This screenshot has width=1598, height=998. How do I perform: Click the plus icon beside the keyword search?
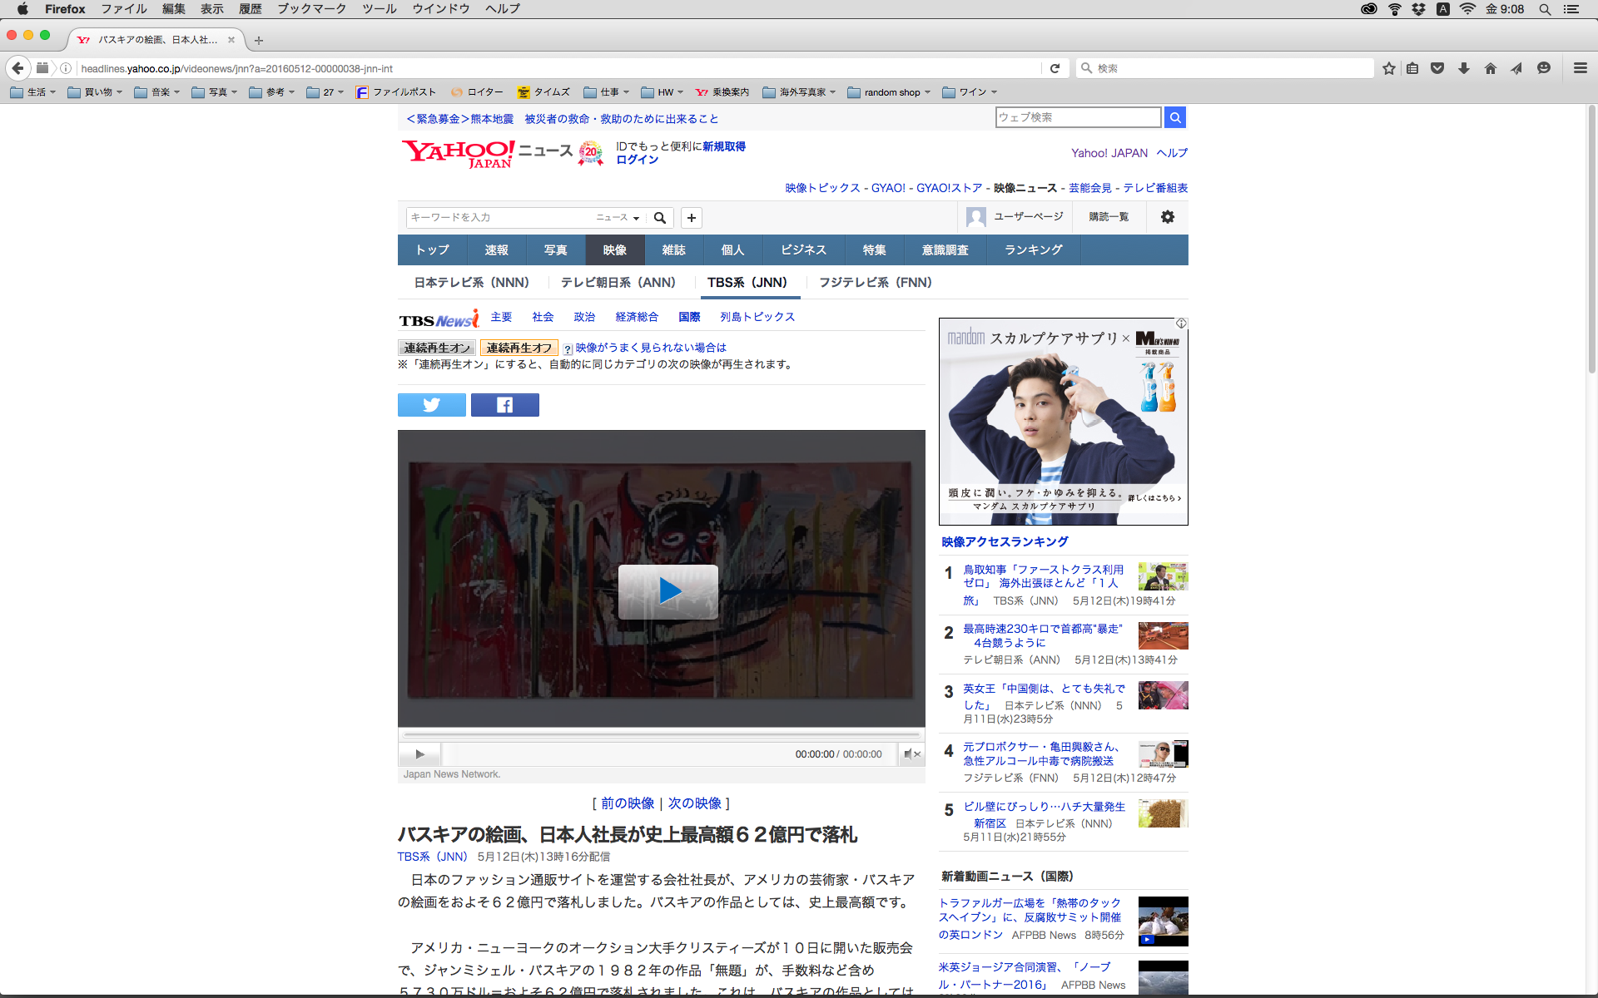(x=691, y=218)
